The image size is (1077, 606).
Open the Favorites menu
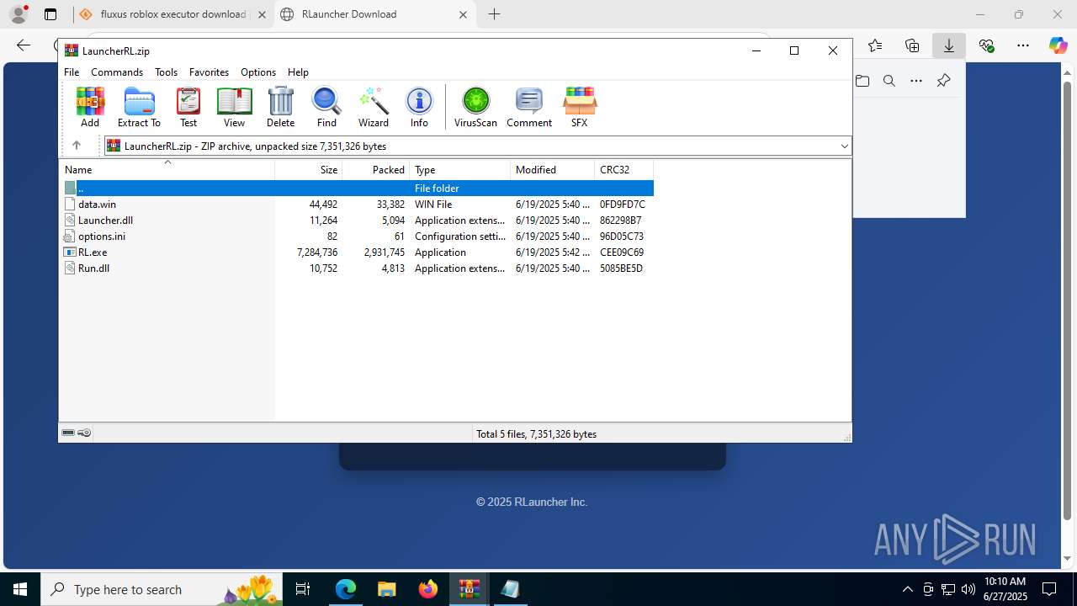coord(209,72)
